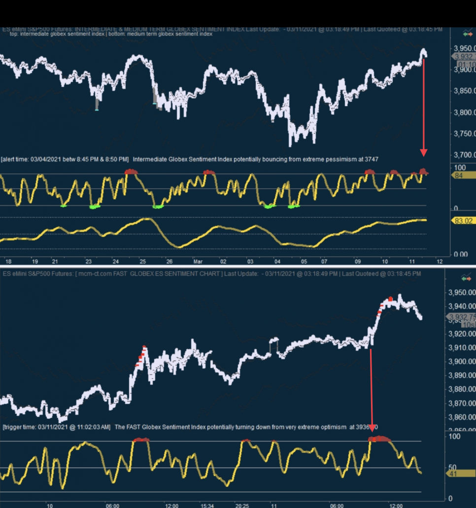Click the 3,700.0 price axis label
Screen dimensions: 476x508
[x=465, y=155]
